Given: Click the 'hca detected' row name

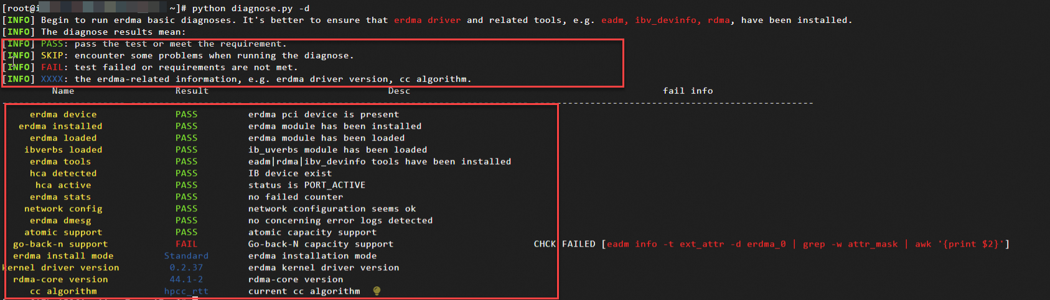Looking at the screenshot, I should click(x=63, y=173).
